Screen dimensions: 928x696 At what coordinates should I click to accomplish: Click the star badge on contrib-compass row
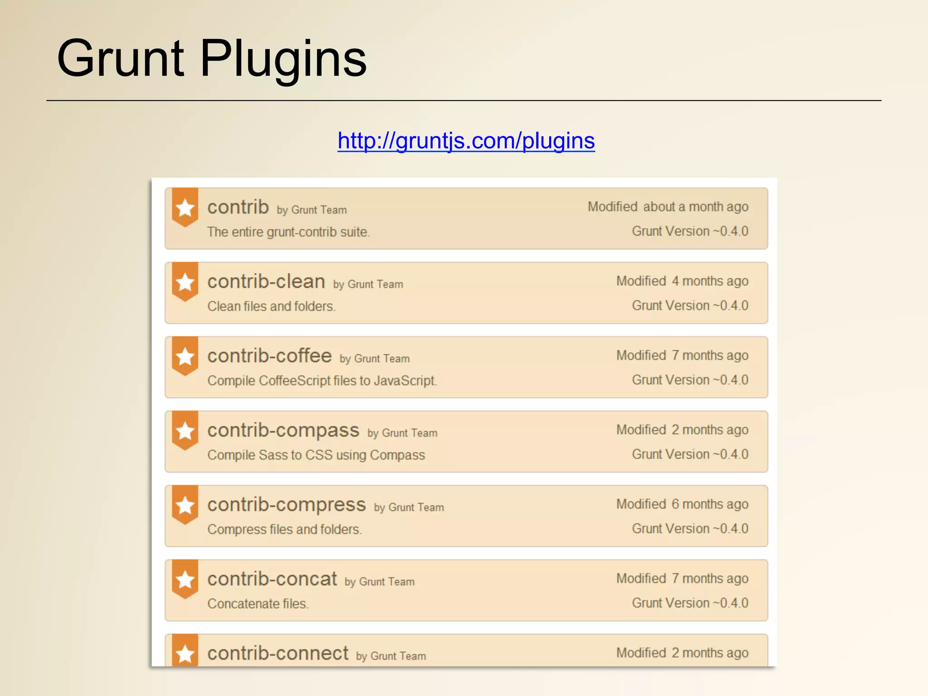(x=185, y=430)
